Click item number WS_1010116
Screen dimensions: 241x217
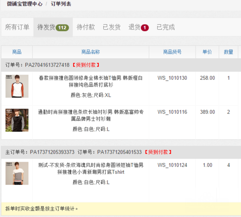[x=172, y=112]
